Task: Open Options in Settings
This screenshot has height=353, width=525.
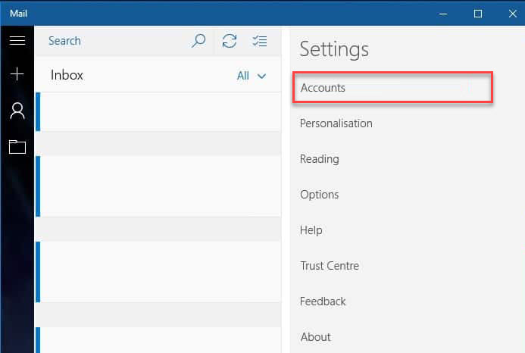Action: click(320, 195)
